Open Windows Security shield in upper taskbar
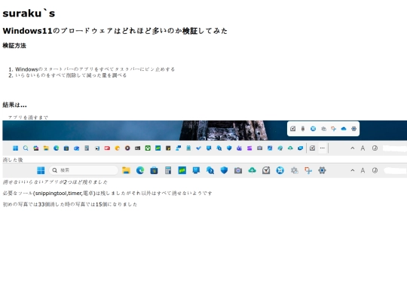The width and height of the screenshot is (407, 305). pyautogui.click(x=229, y=148)
